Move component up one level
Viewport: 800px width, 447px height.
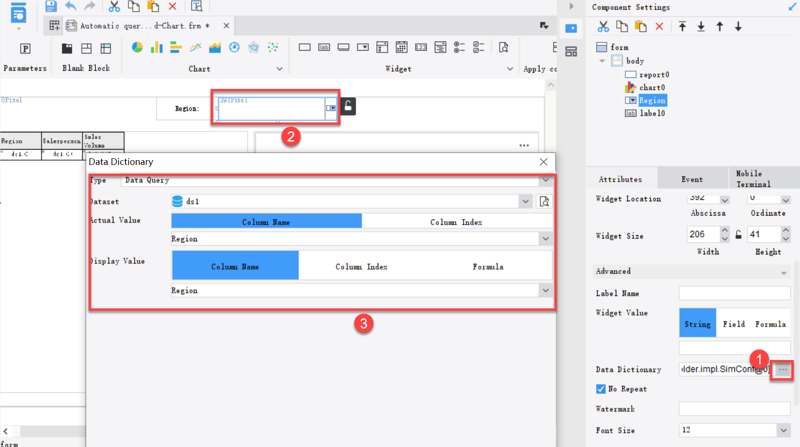point(720,27)
